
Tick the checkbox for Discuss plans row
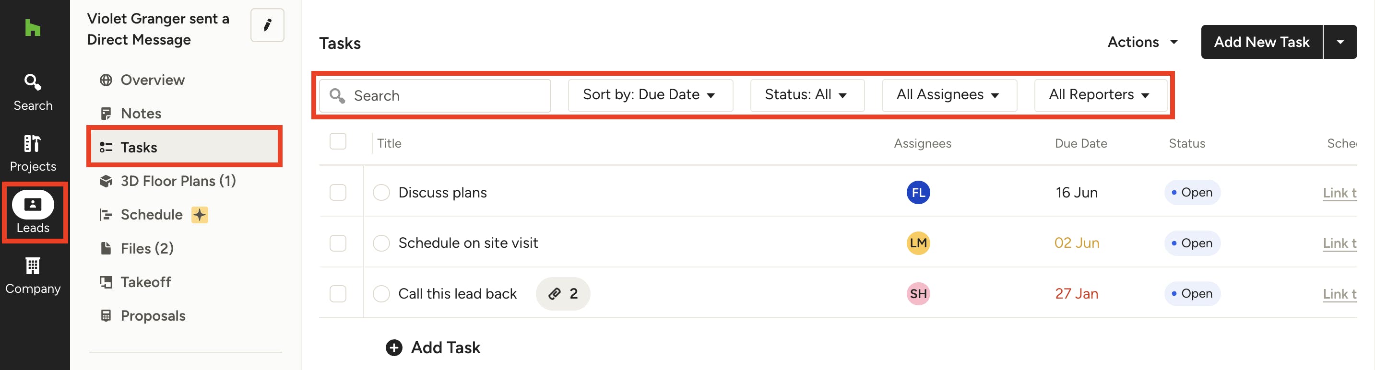click(x=338, y=193)
